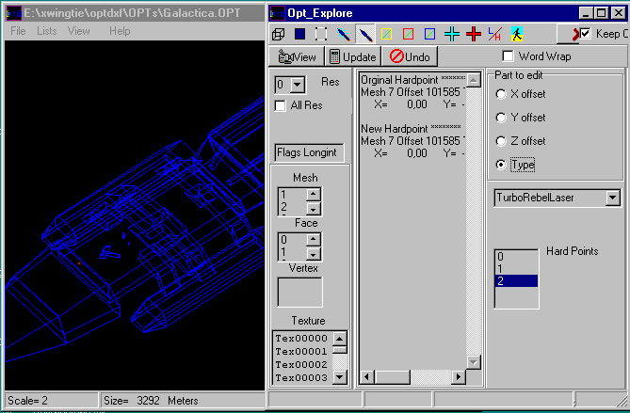Click the View button with camera icon
The width and height of the screenshot is (630, 413).
(x=297, y=57)
